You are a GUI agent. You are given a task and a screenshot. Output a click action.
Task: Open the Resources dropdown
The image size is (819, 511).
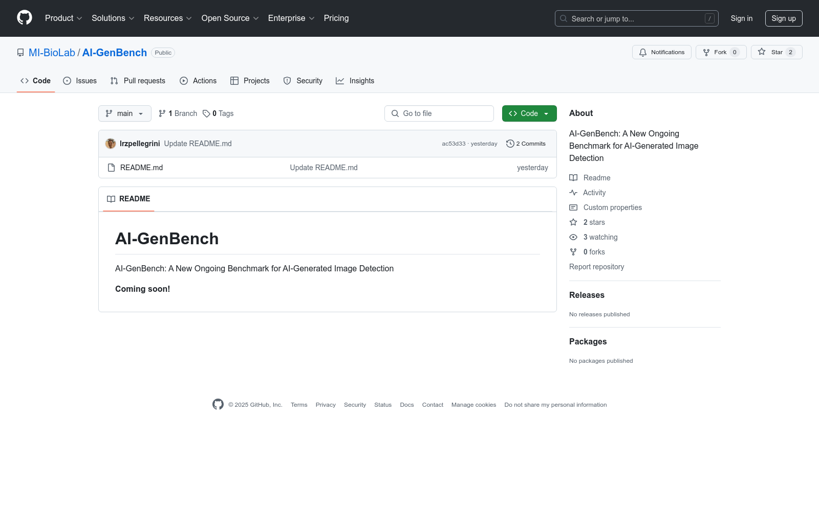168,18
